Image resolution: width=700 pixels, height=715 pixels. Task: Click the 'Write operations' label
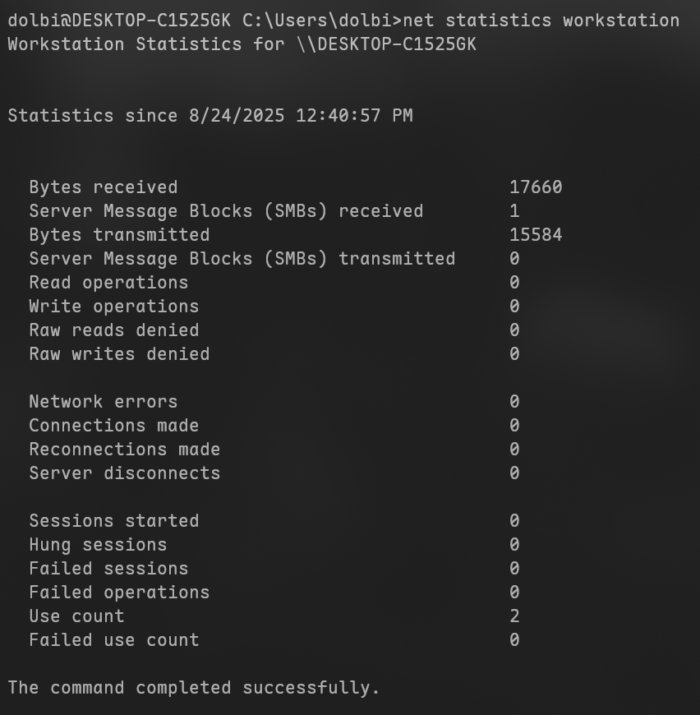114,307
